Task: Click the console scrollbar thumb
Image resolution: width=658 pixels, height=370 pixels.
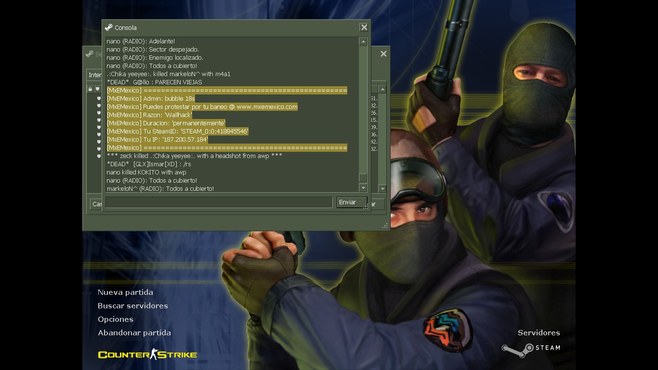Action: [x=363, y=178]
